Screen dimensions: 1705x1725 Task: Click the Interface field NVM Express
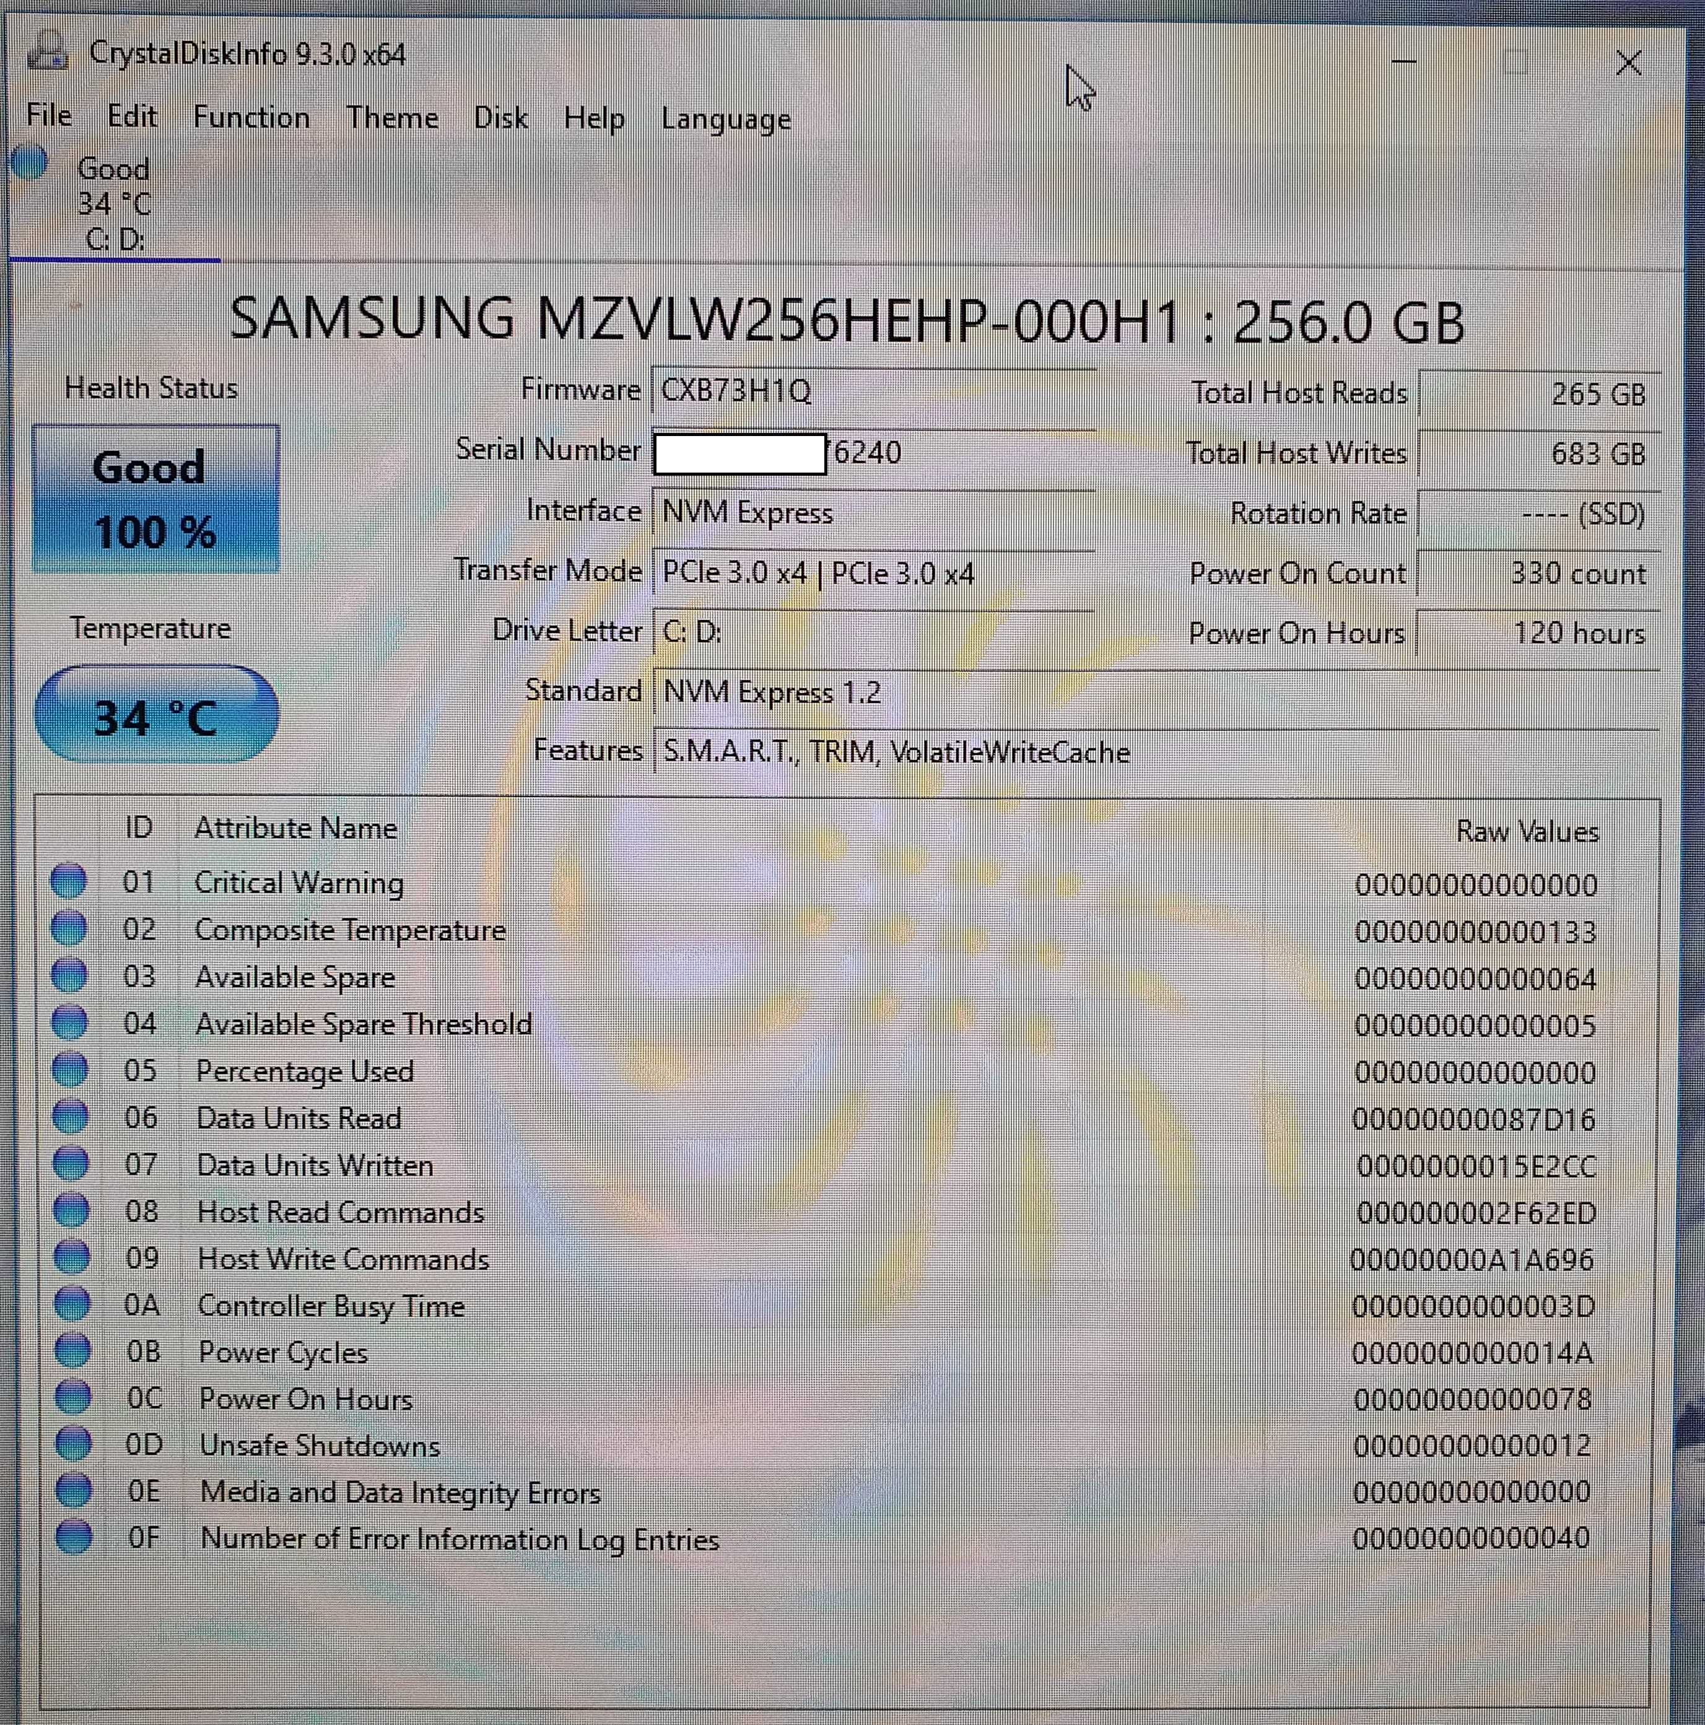coord(873,512)
